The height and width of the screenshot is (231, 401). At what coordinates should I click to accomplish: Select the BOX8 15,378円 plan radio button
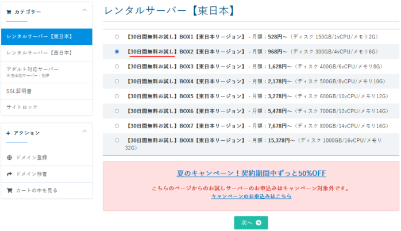click(117, 140)
